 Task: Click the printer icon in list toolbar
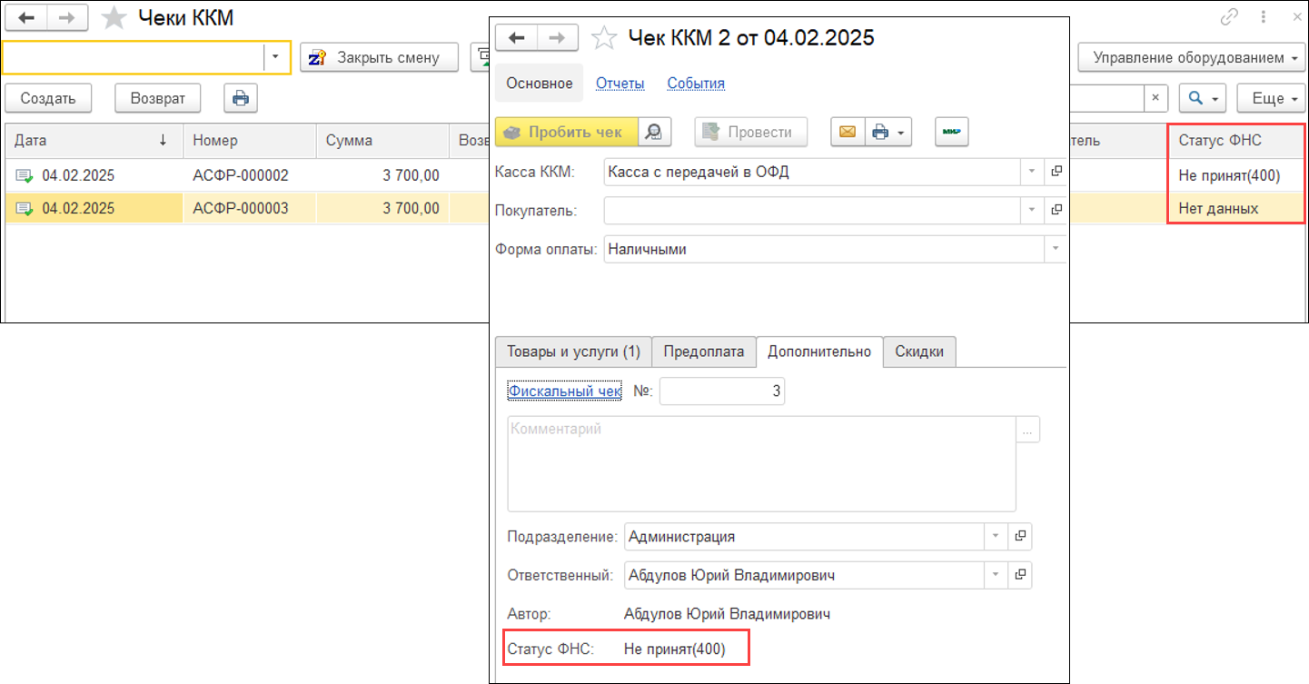point(241,98)
